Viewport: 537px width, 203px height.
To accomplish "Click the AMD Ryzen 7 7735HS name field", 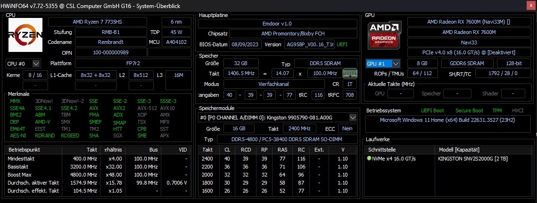I will pyautogui.click(x=98, y=22).
